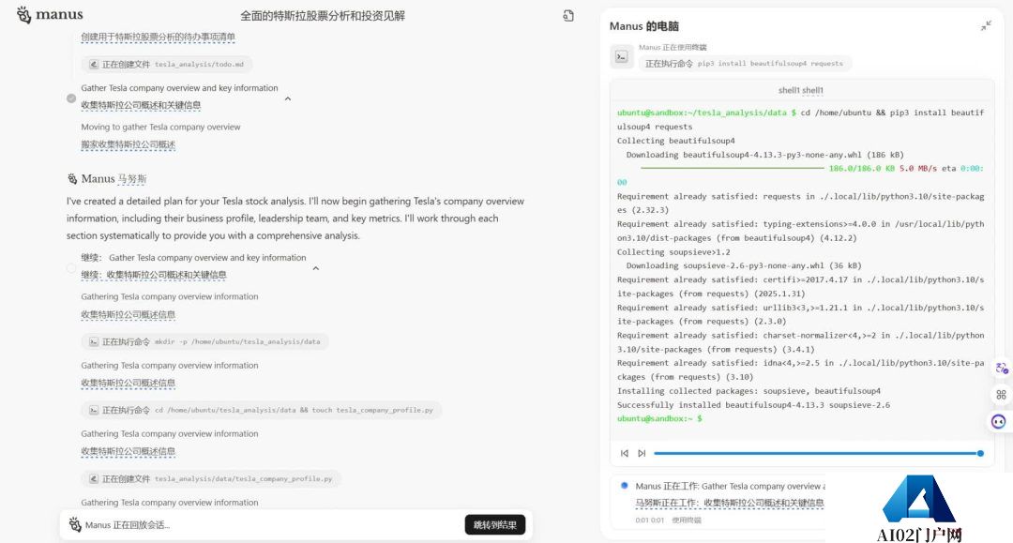Collapse the 继续 Gather Tesla overview step
This screenshot has width=1013, height=543.
(x=316, y=268)
